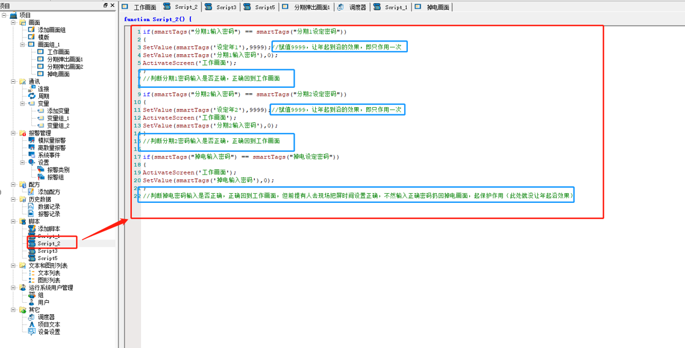Collapse the 文本和图形列表 folder node
685x348 pixels.
pos(13,266)
